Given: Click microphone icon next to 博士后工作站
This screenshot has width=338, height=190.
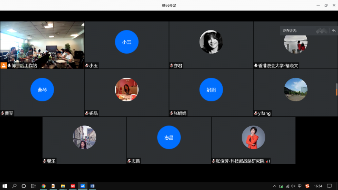Looking at the screenshot, I should (x=9, y=65).
